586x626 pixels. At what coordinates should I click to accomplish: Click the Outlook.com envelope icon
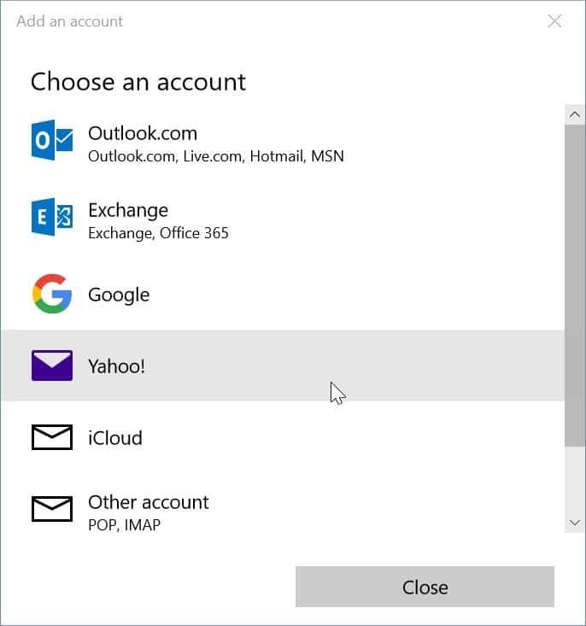click(52, 140)
